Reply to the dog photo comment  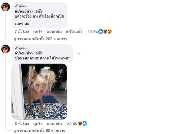click(54, 123)
